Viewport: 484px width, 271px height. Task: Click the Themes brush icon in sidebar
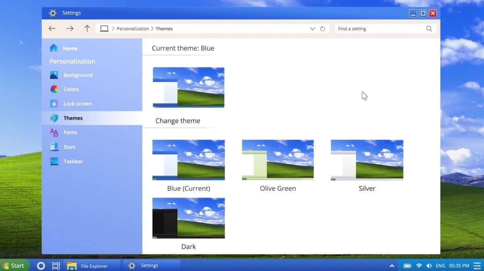(54, 118)
